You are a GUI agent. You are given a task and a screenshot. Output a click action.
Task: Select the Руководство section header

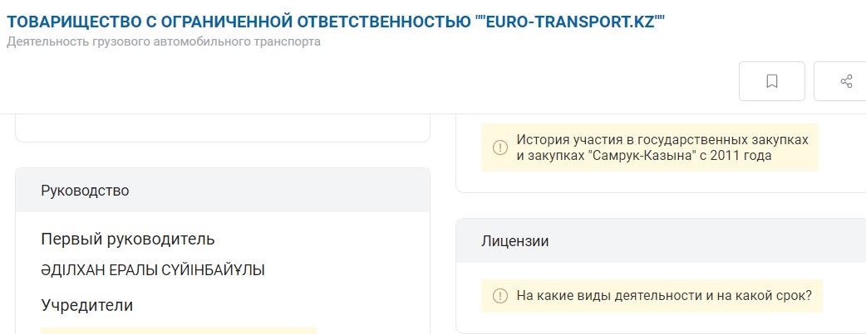click(223, 191)
